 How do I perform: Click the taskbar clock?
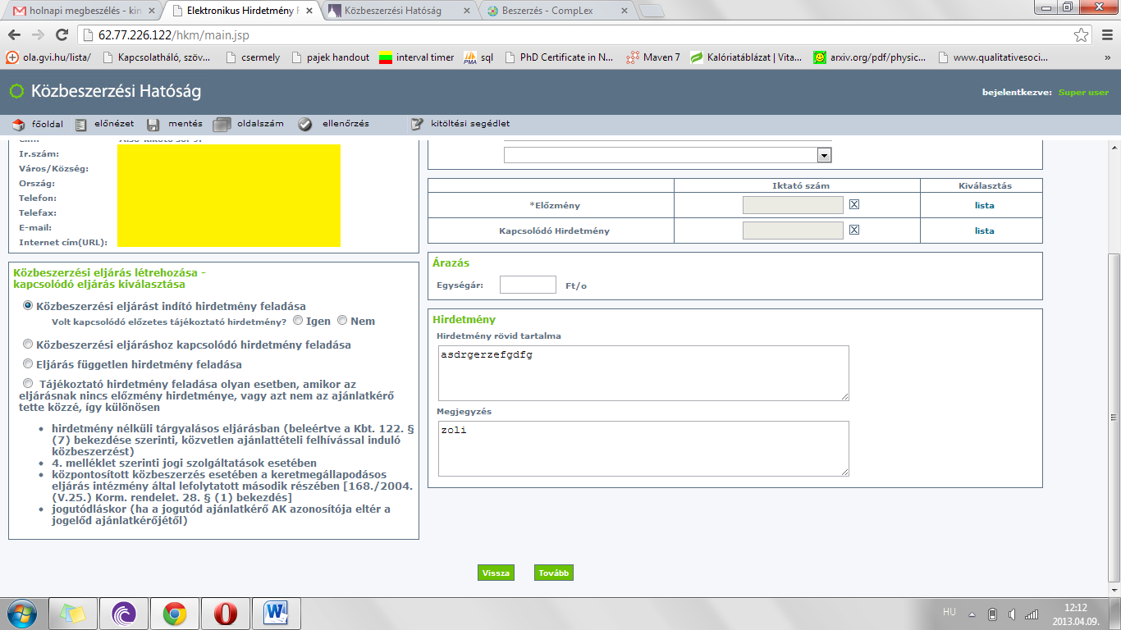[x=1075, y=614]
